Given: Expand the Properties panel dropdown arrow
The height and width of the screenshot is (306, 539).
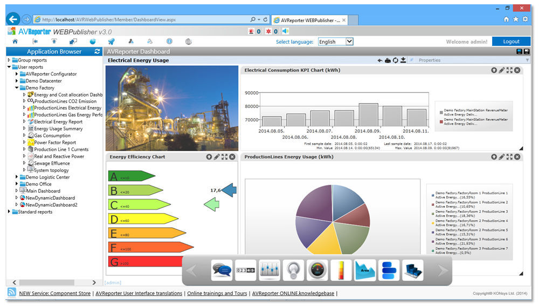Looking at the screenshot, I should pos(527,60).
